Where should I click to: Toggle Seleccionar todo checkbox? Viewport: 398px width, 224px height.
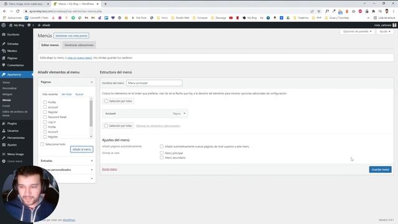pyautogui.click(x=42, y=144)
